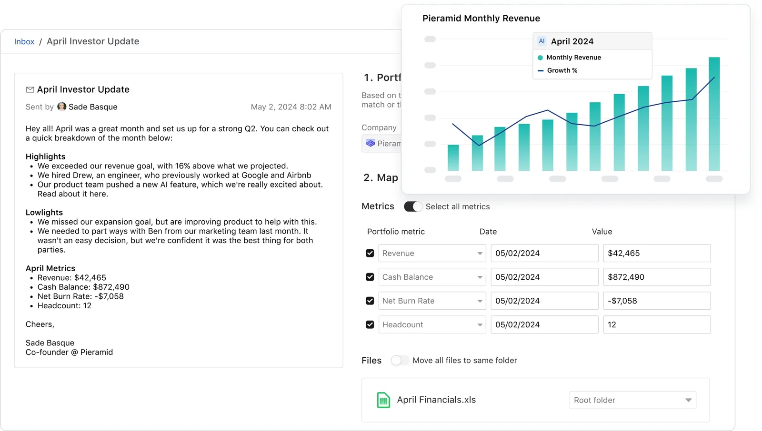Click the Pieramid company logo icon

pyautogui.click(x=371, y=143)
